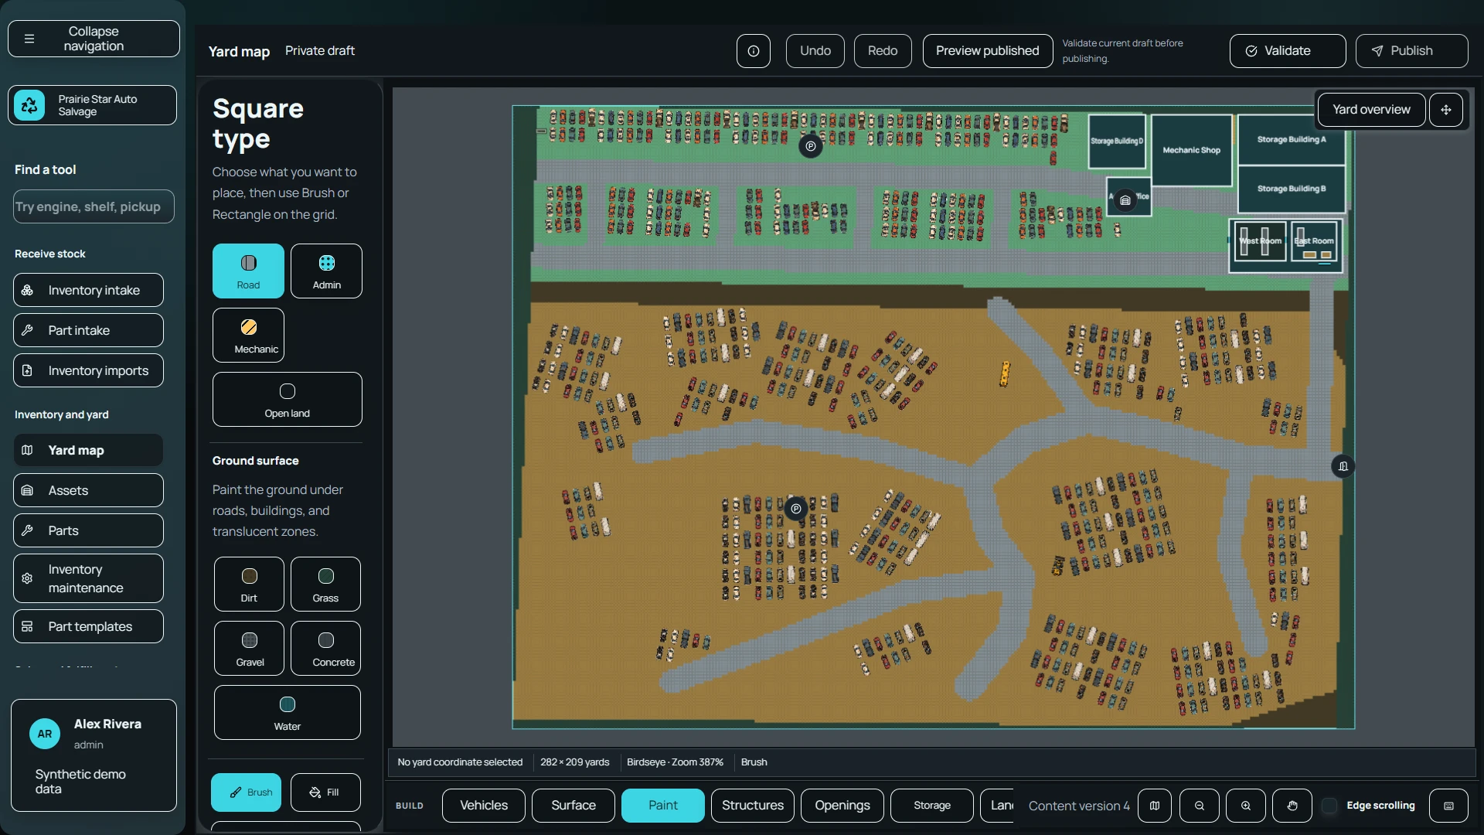Click the map view icon in bottom toolbar
1484x835 pixels.
coord(1155,806)
